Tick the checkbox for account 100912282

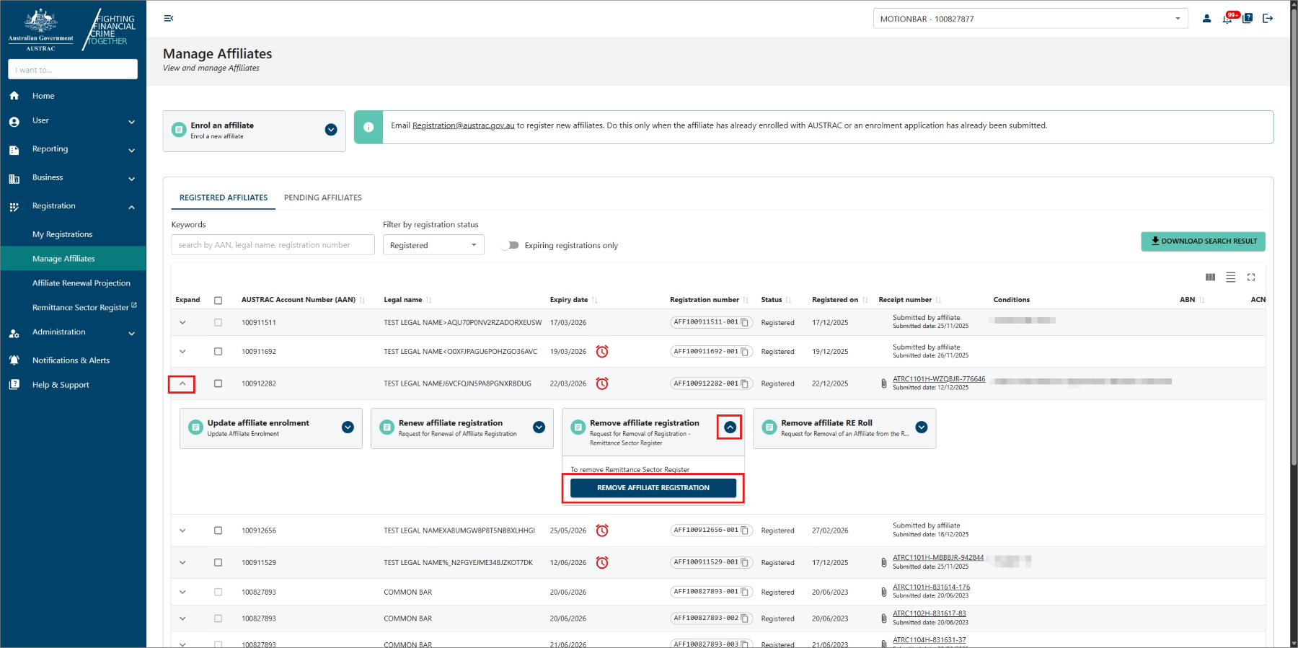pos(218,383)
